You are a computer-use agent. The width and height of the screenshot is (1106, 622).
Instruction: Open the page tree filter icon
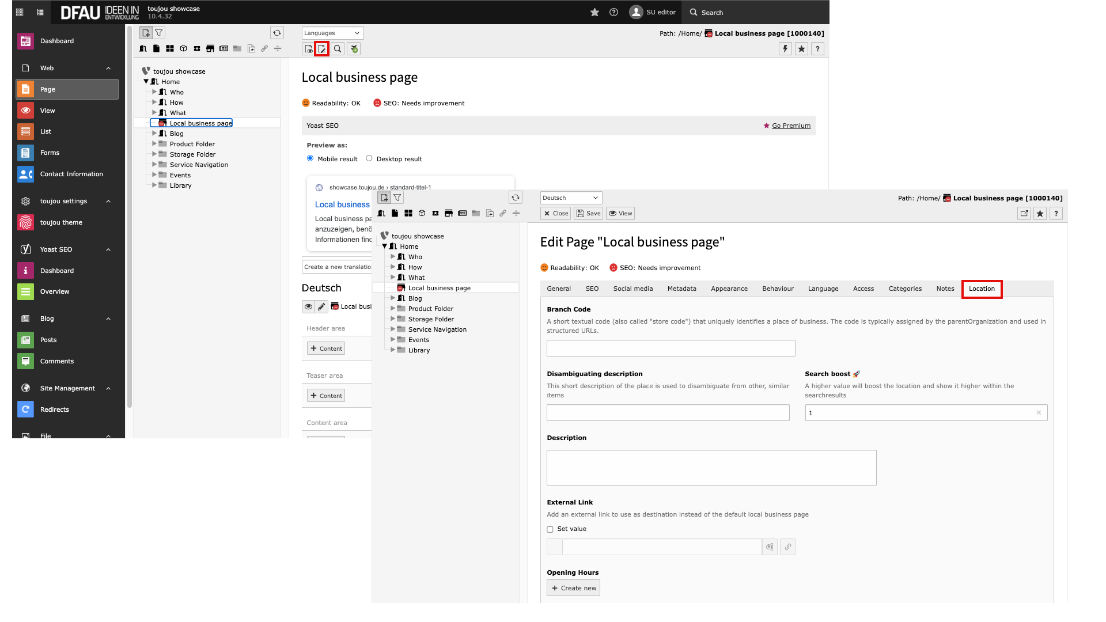pos(159,33)
